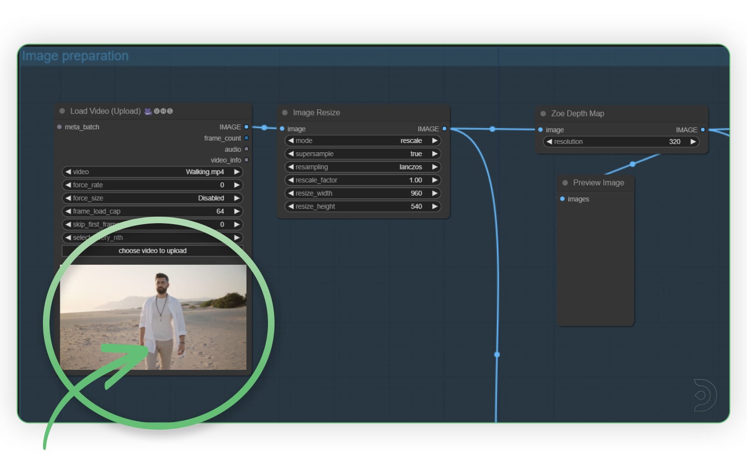
Task: Click the Preview Image node header
Action: click(x=598, y=183)
